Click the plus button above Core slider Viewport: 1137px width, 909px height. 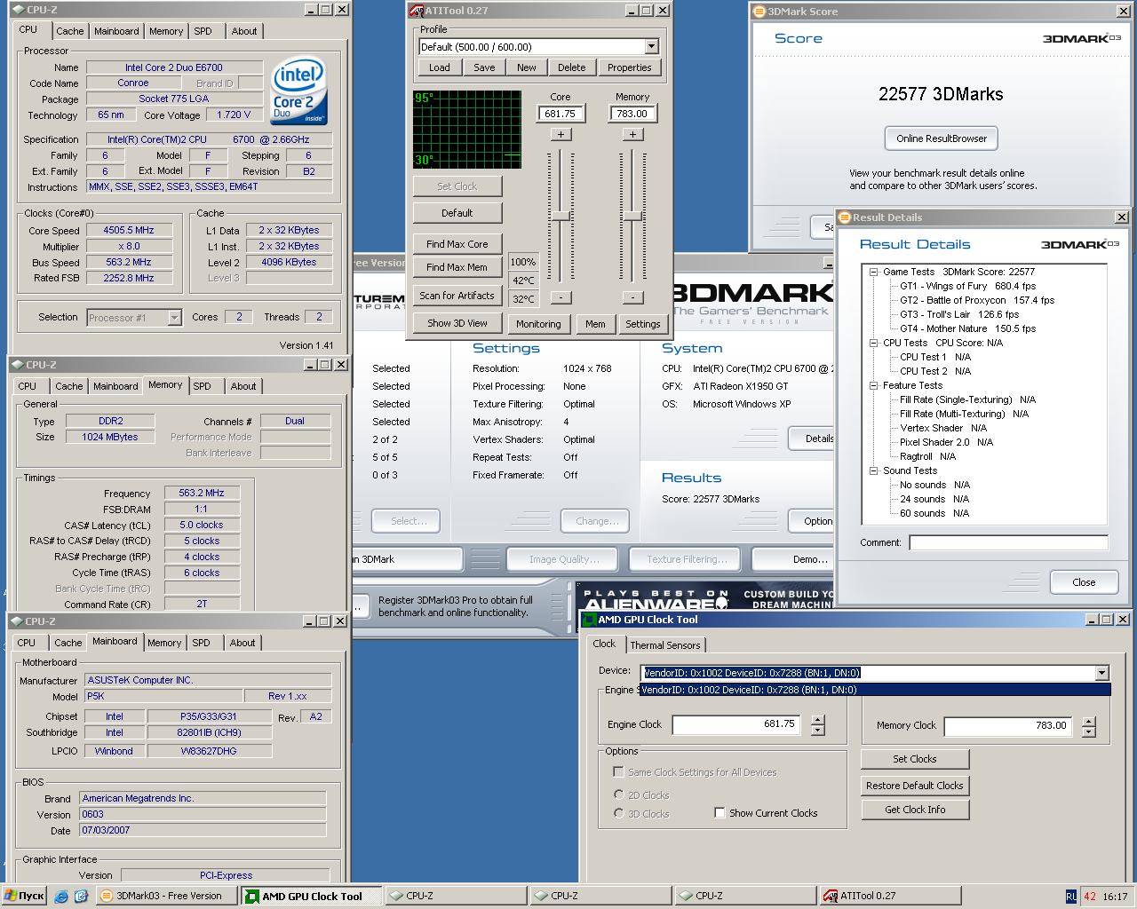561,134
